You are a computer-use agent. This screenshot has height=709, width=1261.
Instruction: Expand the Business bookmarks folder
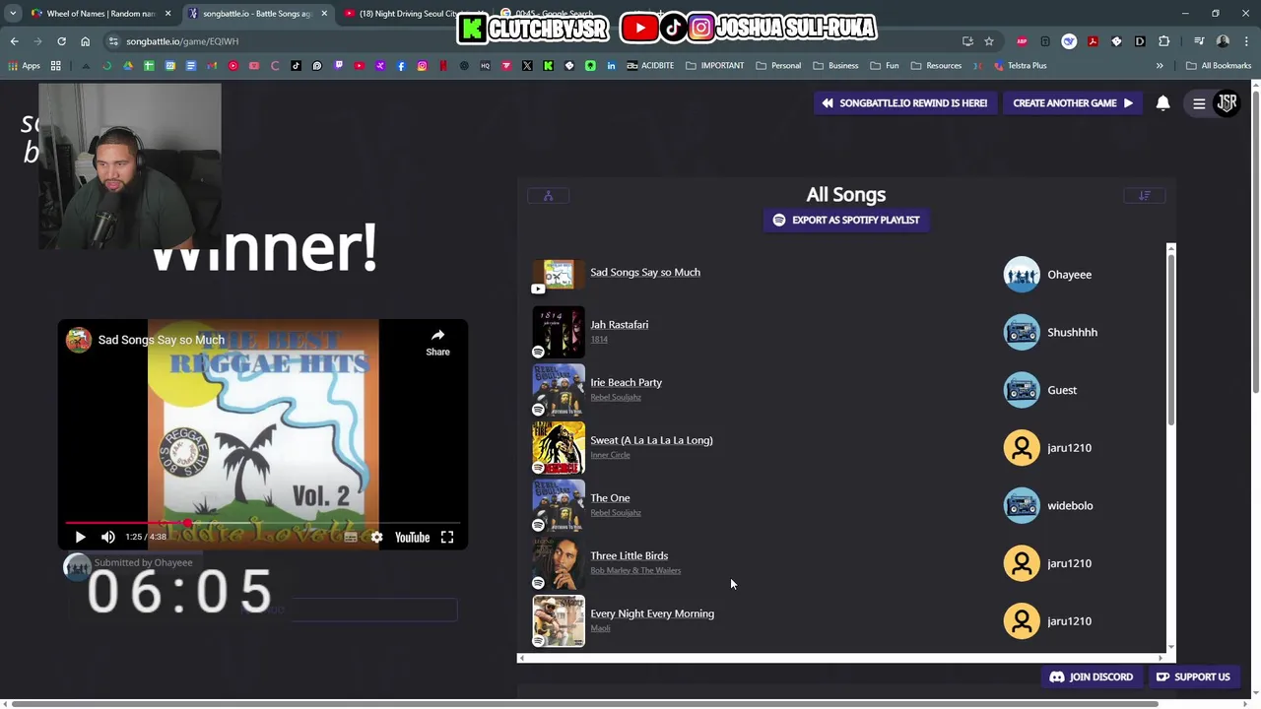pyautogui.click(x=835, y=66)
